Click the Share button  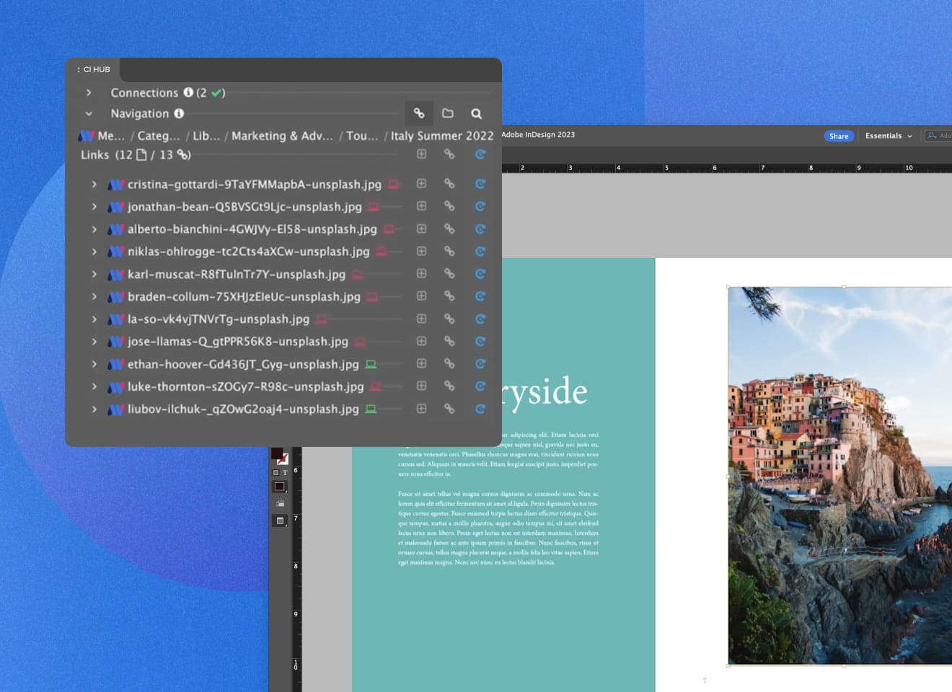click(x=838, y=136)
